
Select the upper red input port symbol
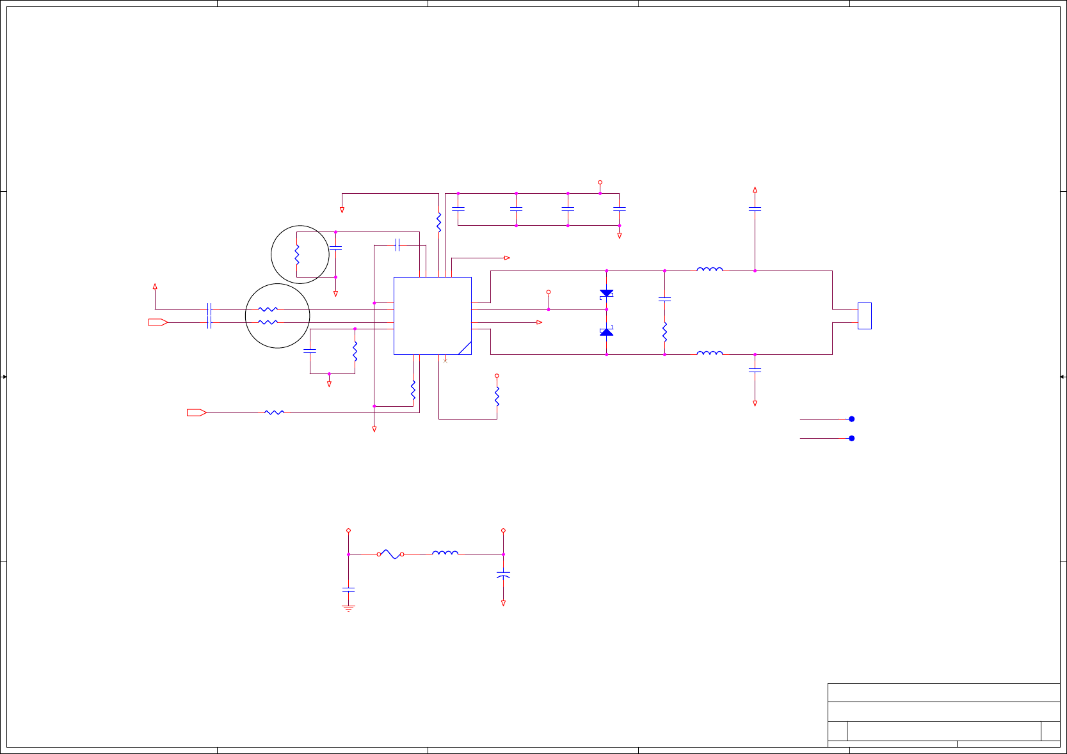point(158,322)
